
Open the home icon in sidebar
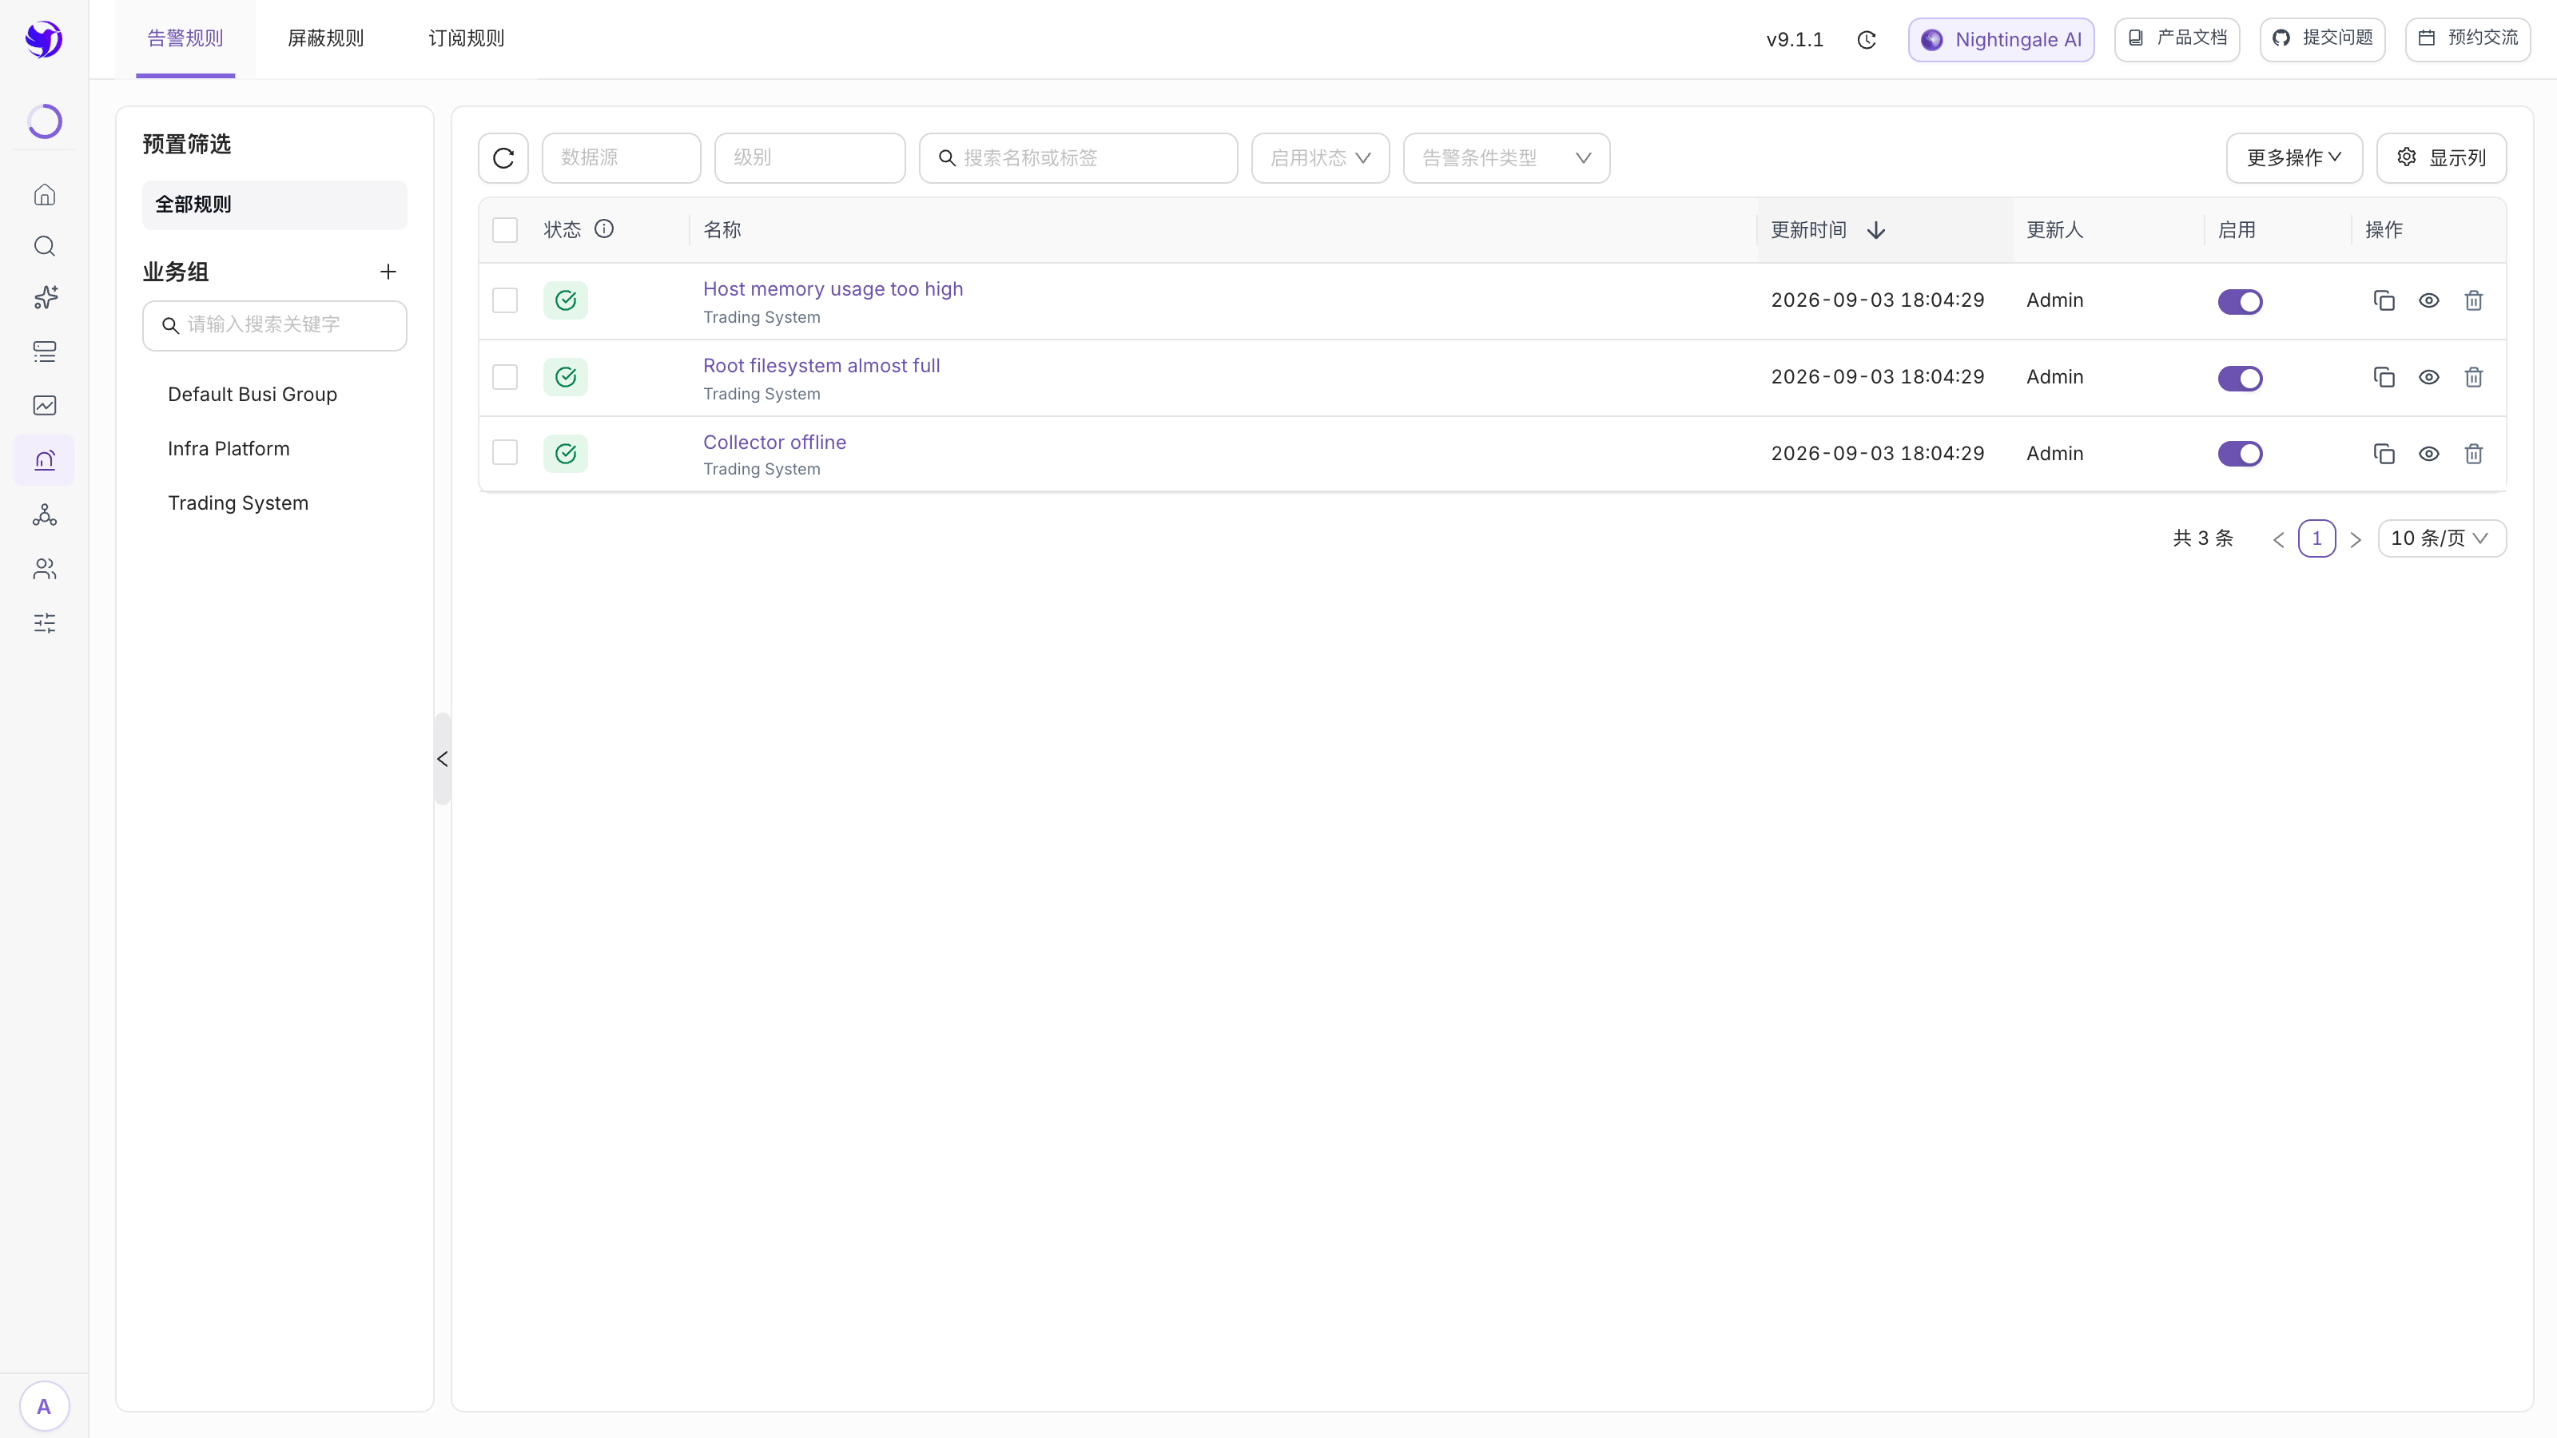(x=45, y=194)
